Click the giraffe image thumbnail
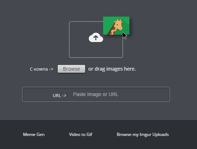Screen dimensions: 197x149 pos(116,25)
